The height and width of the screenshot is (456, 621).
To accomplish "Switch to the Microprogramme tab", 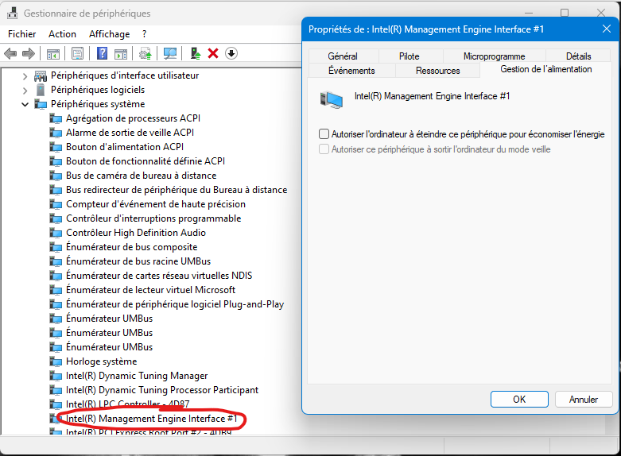I will pos(494,56).
